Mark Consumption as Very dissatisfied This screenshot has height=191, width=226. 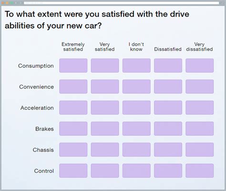(x=200, y=65)
